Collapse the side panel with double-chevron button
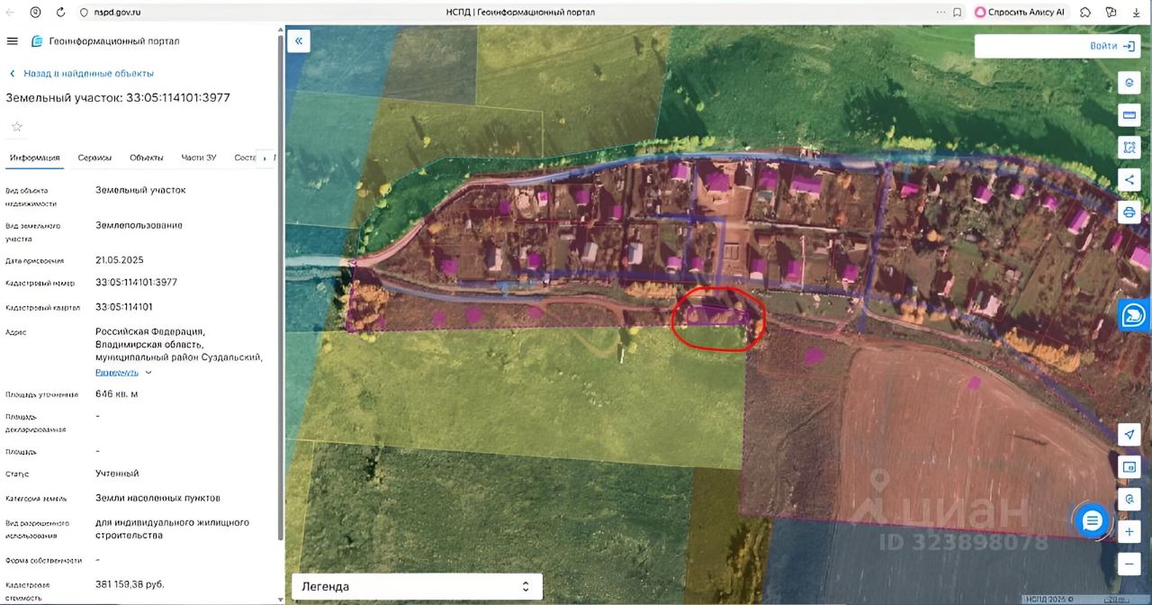This screenshot has height=605, width=1152. coord(298,41)
